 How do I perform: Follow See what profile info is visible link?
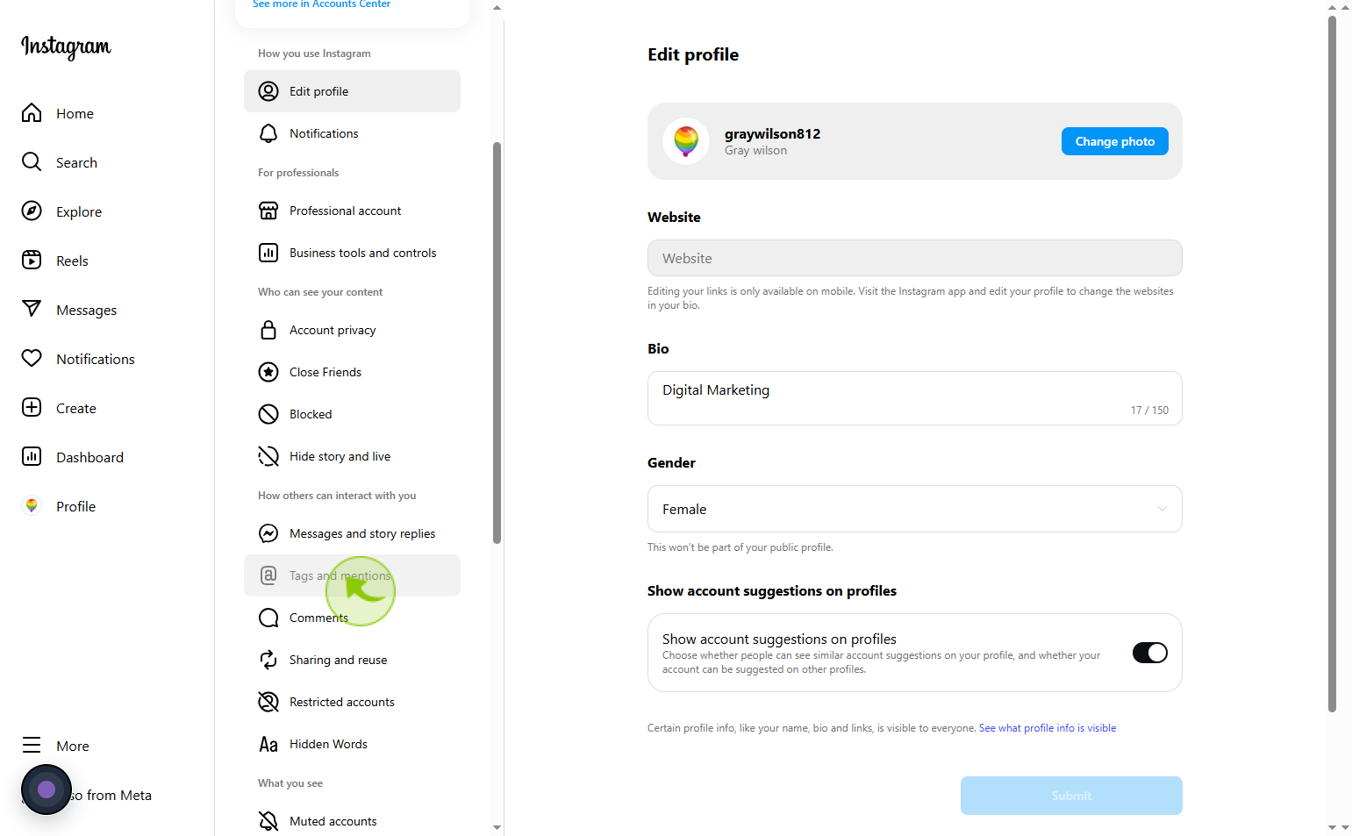click(x=1048, y=728)
